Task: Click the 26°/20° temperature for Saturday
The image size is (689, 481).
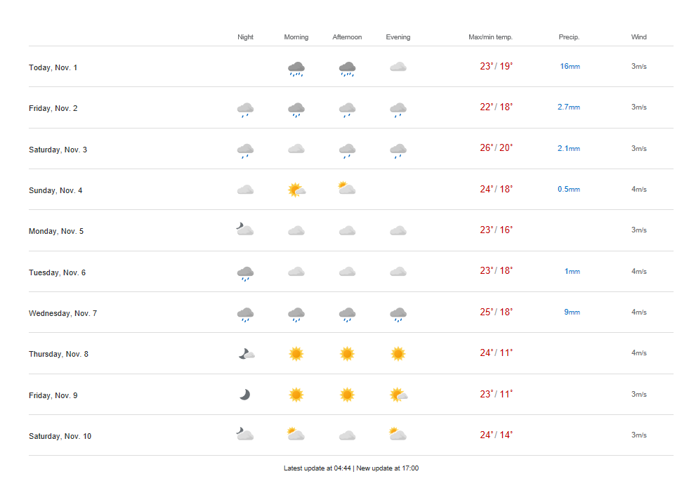Action: [496, 147]
